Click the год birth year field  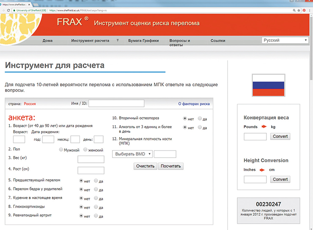48,139
